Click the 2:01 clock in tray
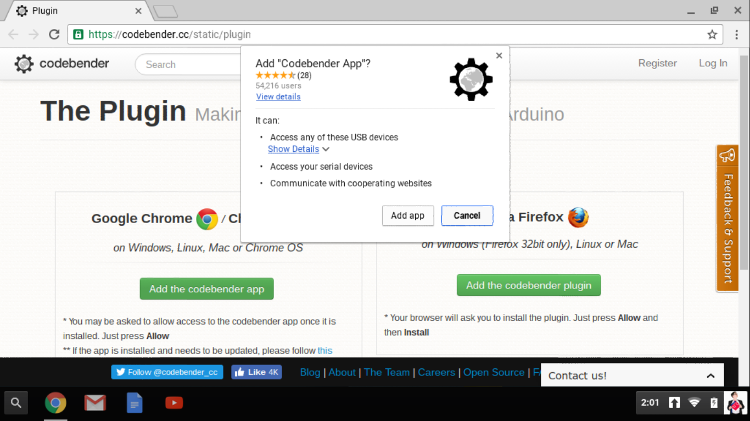 tap(650, 403)
